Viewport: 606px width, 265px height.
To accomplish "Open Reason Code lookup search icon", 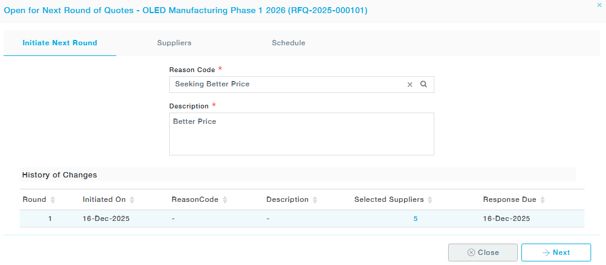I will [x=424, y=85].
